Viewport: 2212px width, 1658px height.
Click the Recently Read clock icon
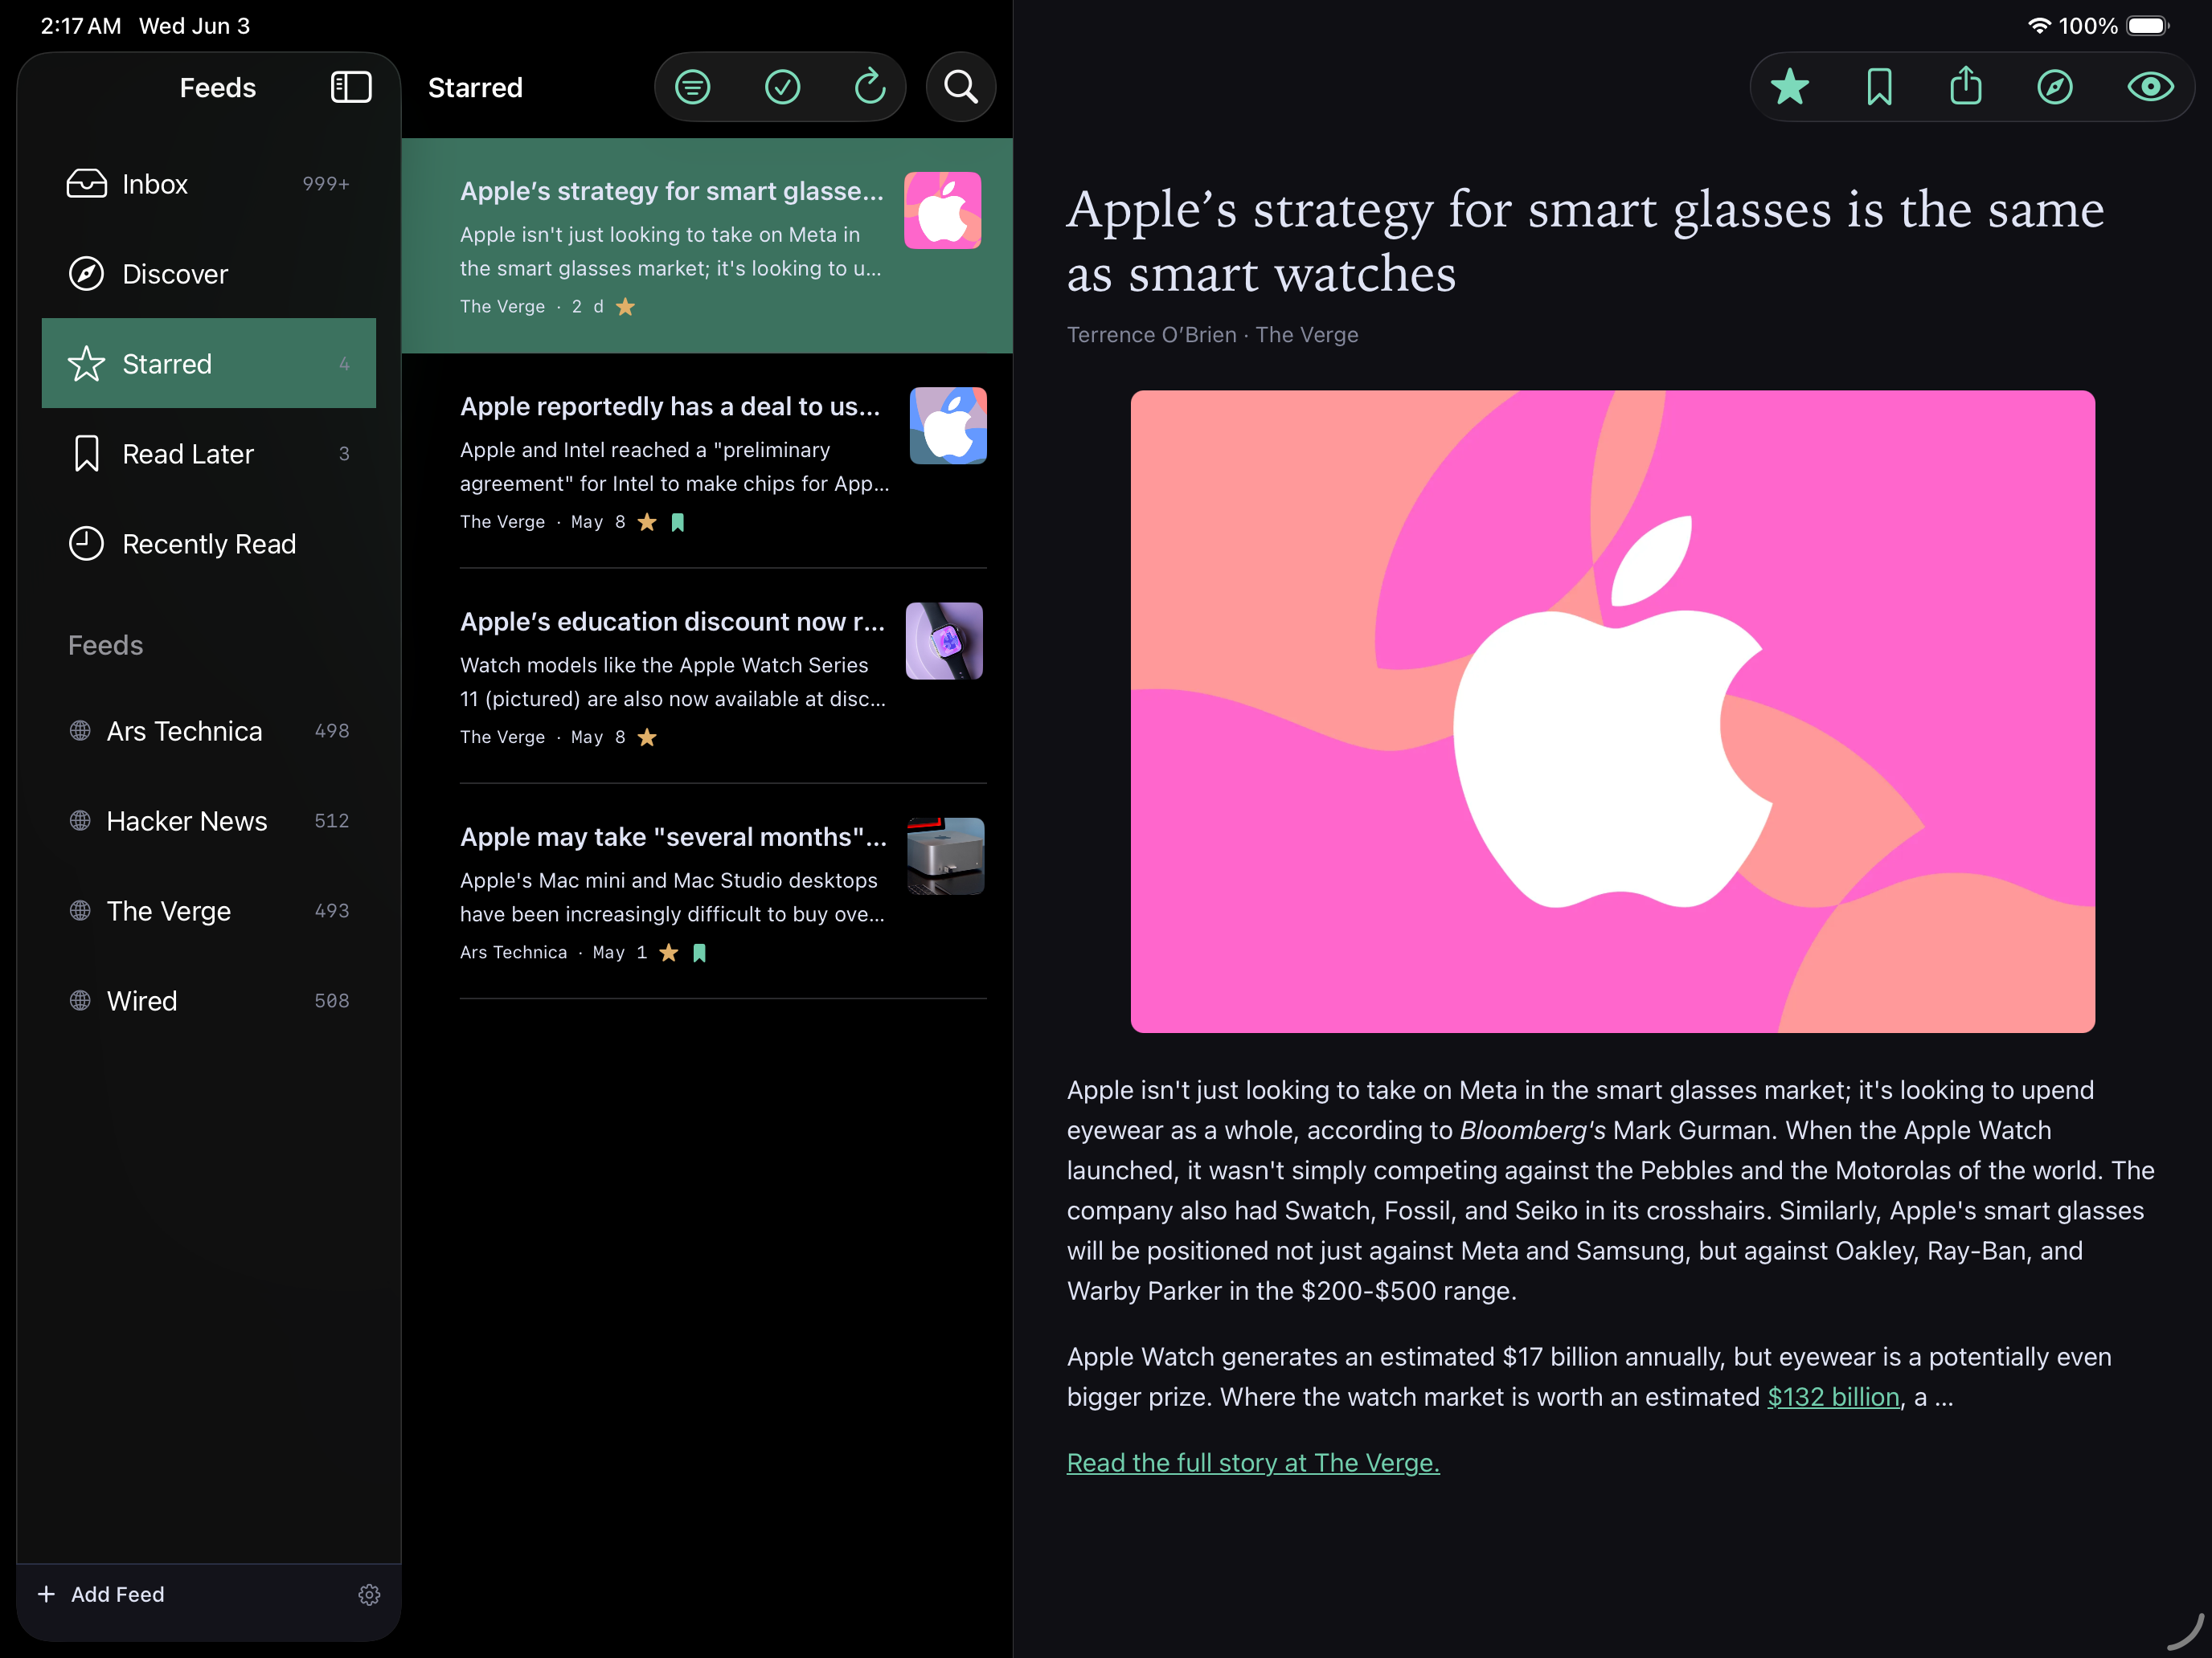tap(86, 544)
